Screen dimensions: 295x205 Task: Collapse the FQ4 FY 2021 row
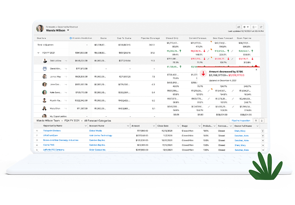pyautogui.click(x=38, y=53)
